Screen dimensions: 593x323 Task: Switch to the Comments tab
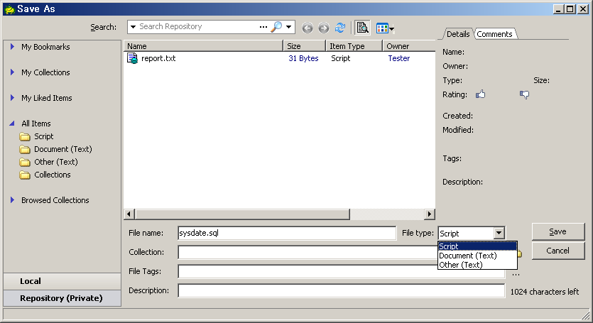pos(494,34)
